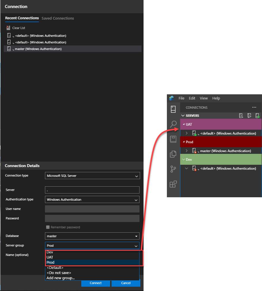Choose Add new group... option

click(x=92, y=278)
